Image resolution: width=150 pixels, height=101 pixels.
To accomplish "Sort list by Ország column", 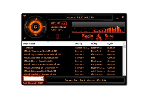I will [x=82, y=44].
